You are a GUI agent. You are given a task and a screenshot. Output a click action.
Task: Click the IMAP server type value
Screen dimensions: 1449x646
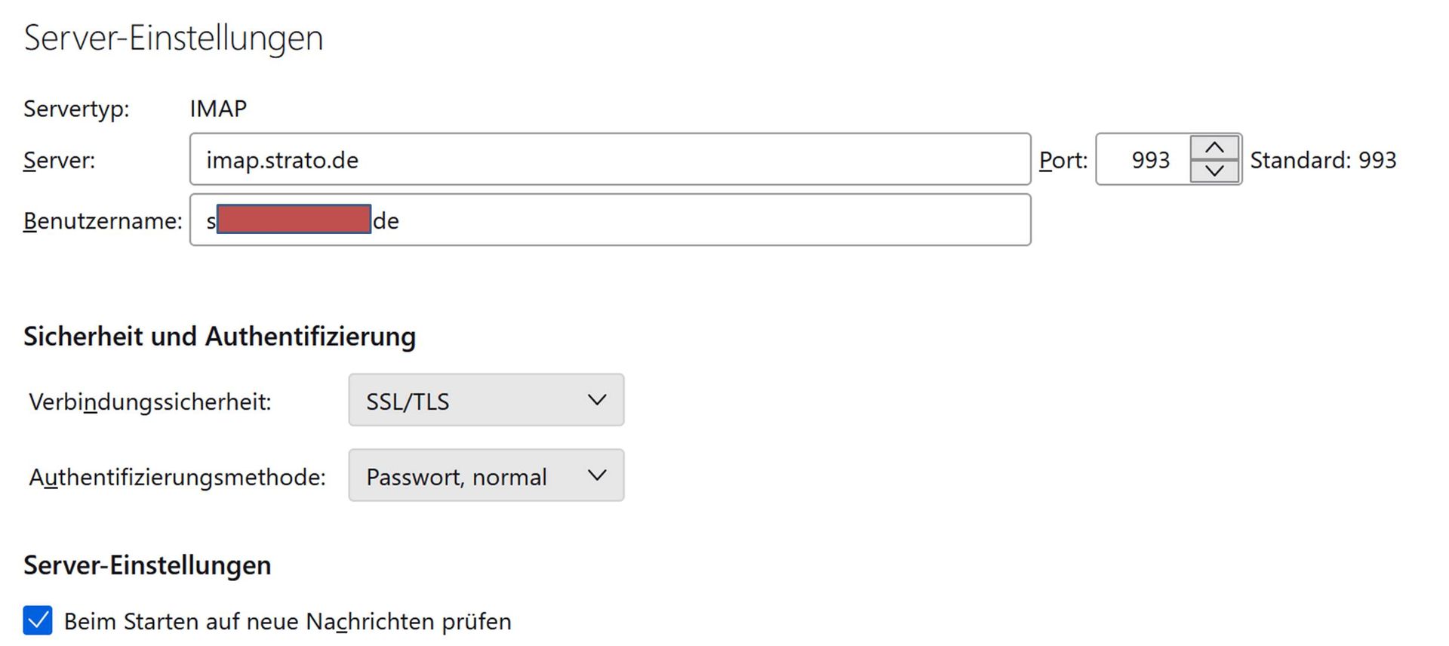(218, 109)
